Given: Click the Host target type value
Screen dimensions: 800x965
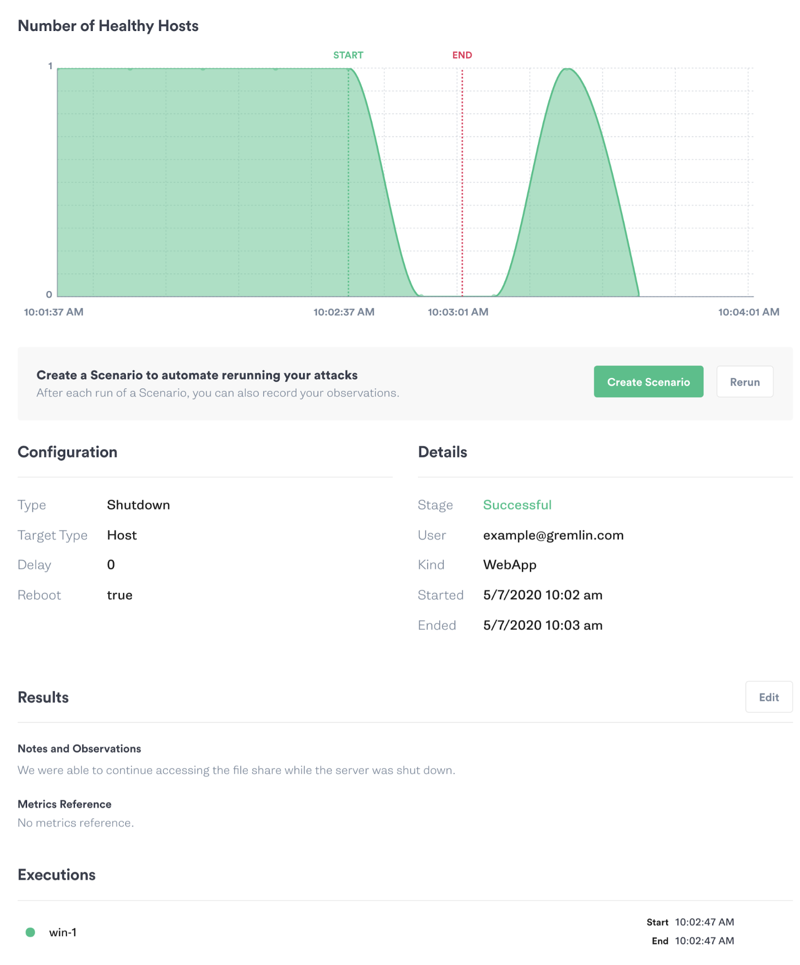Looking at the screenshot, I should coord(122,535).
